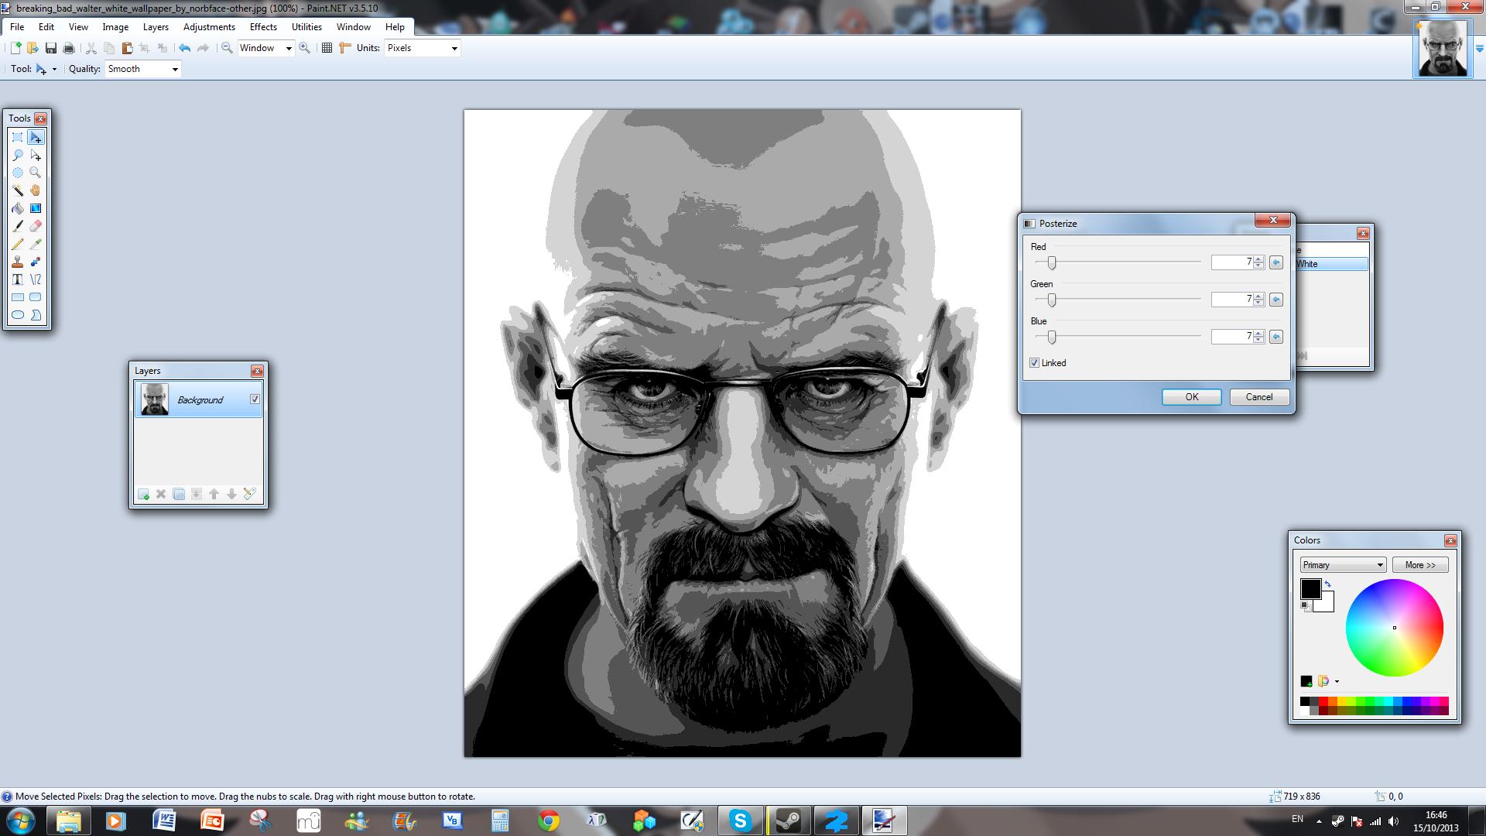Select the Rectangle Select tool
Screen dimensions: 1486x836
pyautogui.click(x=18, y=137)
